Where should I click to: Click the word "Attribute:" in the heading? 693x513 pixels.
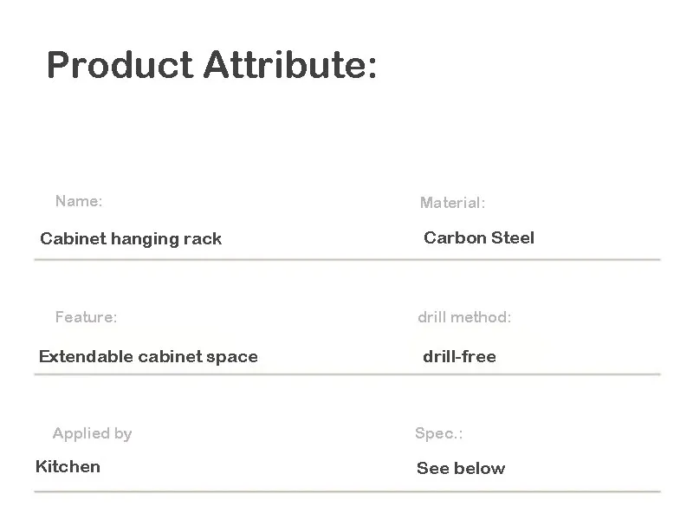pos(289,65)
